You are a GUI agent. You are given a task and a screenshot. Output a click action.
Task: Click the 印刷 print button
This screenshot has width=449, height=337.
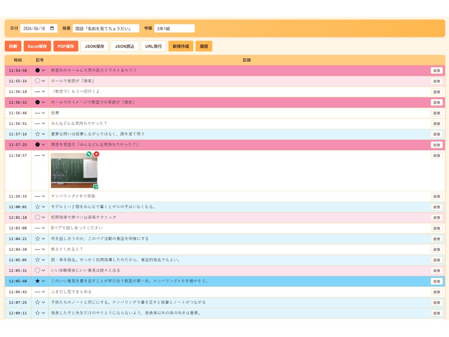coord(13,46)
